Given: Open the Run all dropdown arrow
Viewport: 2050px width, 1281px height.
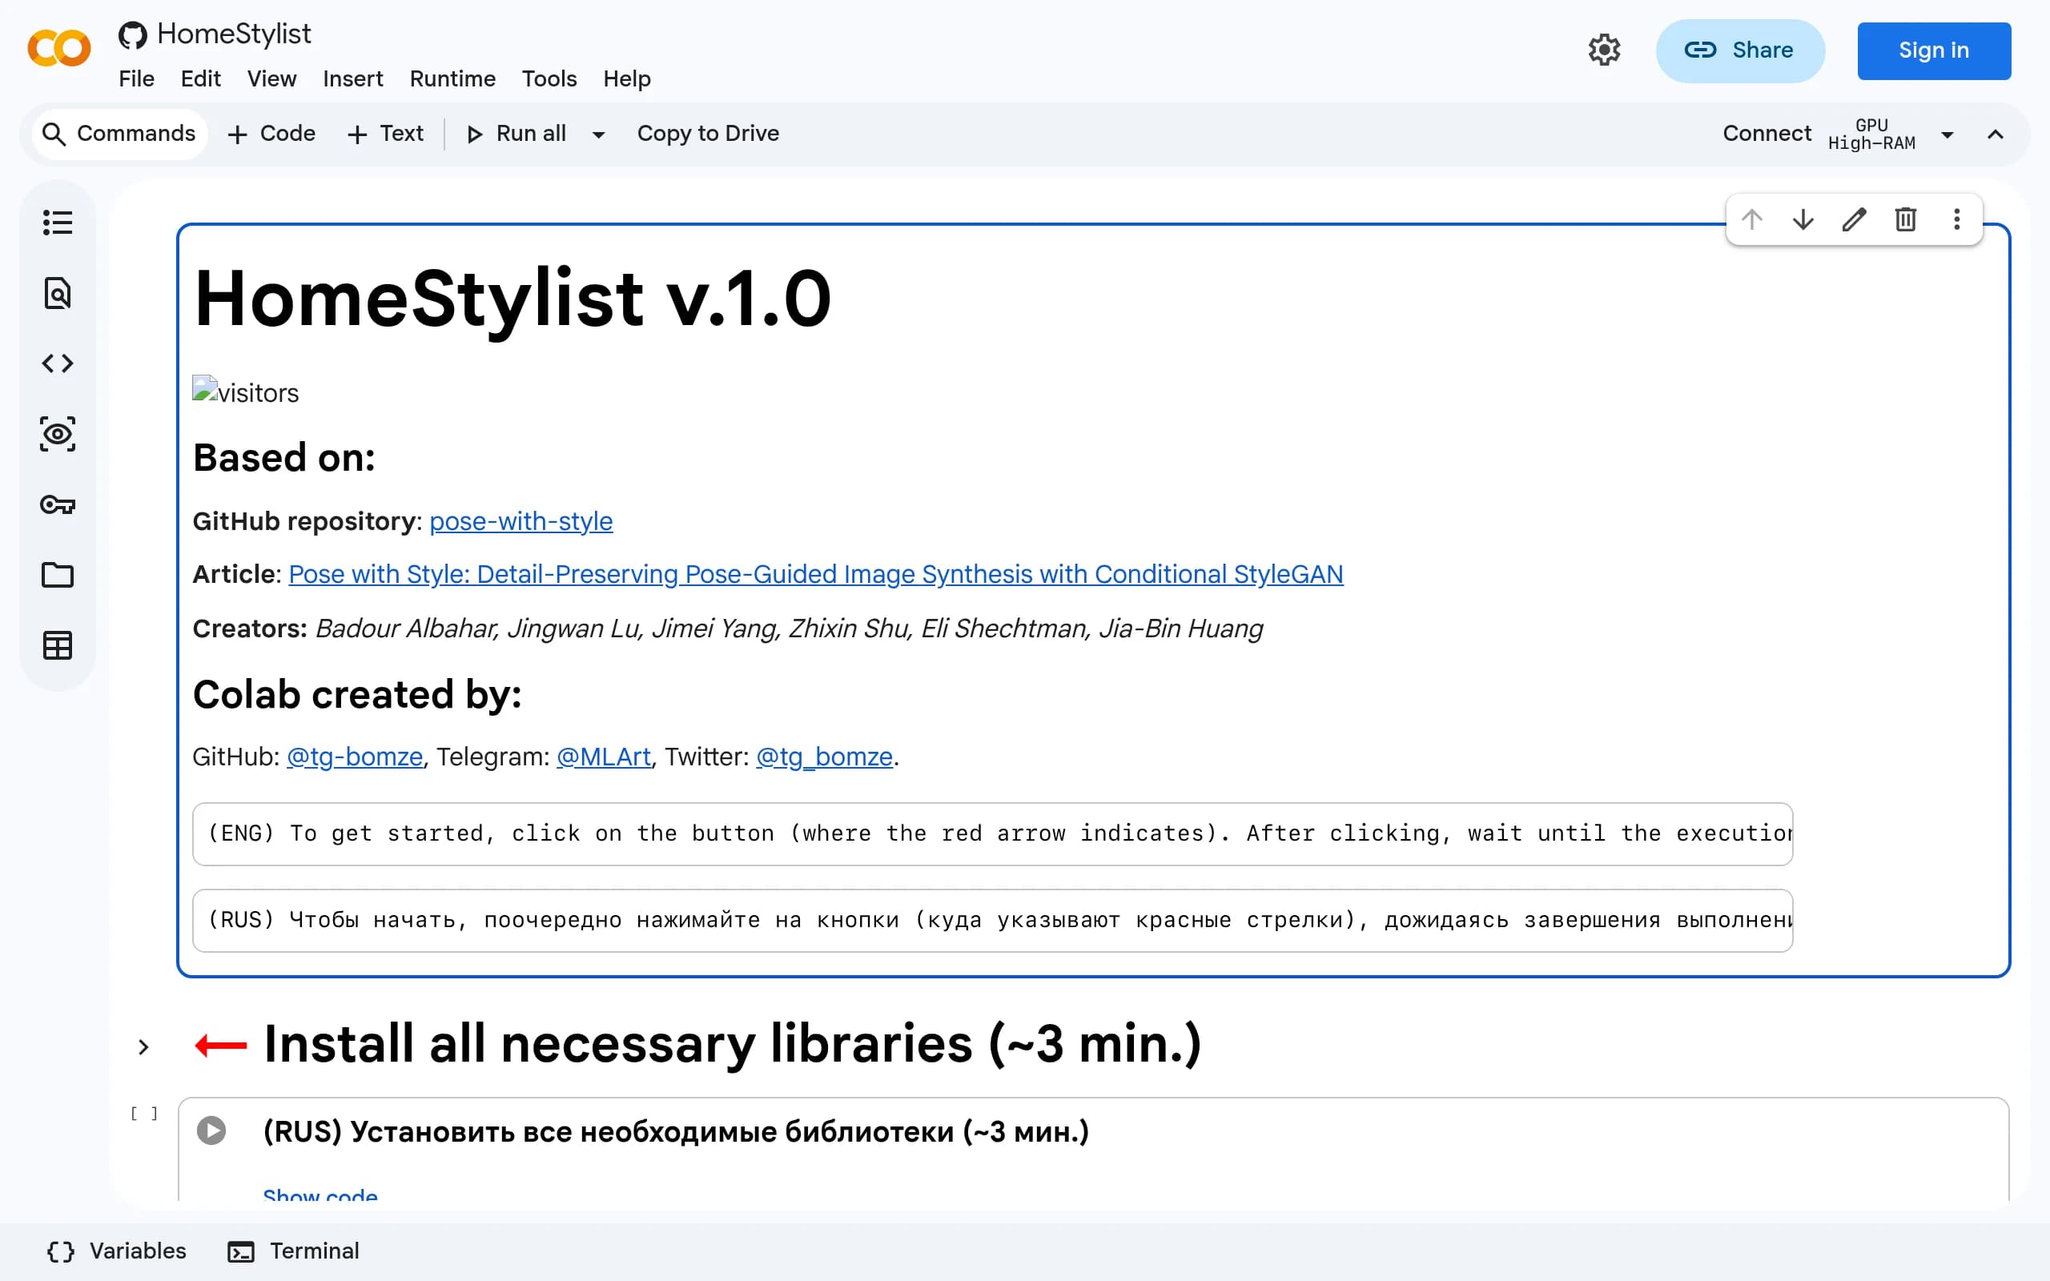Looking at the screenshot, I should pyautogui.click(x=599, y=135).
